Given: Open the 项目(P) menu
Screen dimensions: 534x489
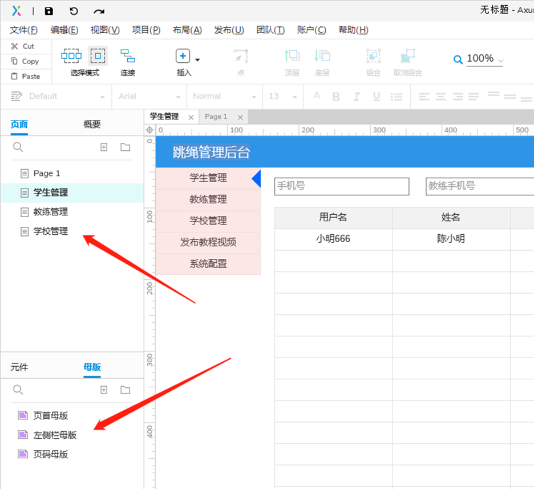Looking at the screenshot, I should click(x=146, y=30).
